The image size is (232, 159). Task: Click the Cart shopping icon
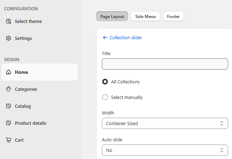pos(8,140)
